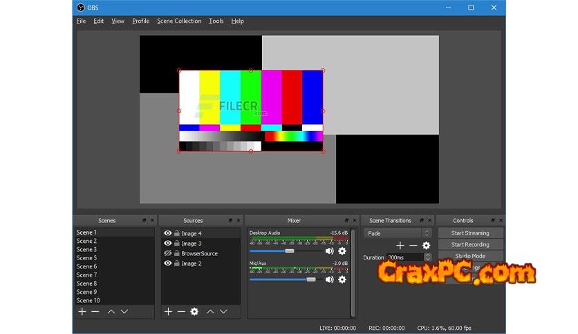Show the BrowserSource source
Viewport: 578px width, 334px height.
pos(167,253)
